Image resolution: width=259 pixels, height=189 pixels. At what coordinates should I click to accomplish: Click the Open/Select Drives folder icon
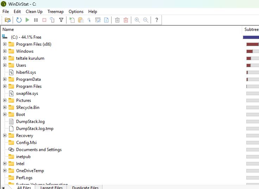[8, 20]
